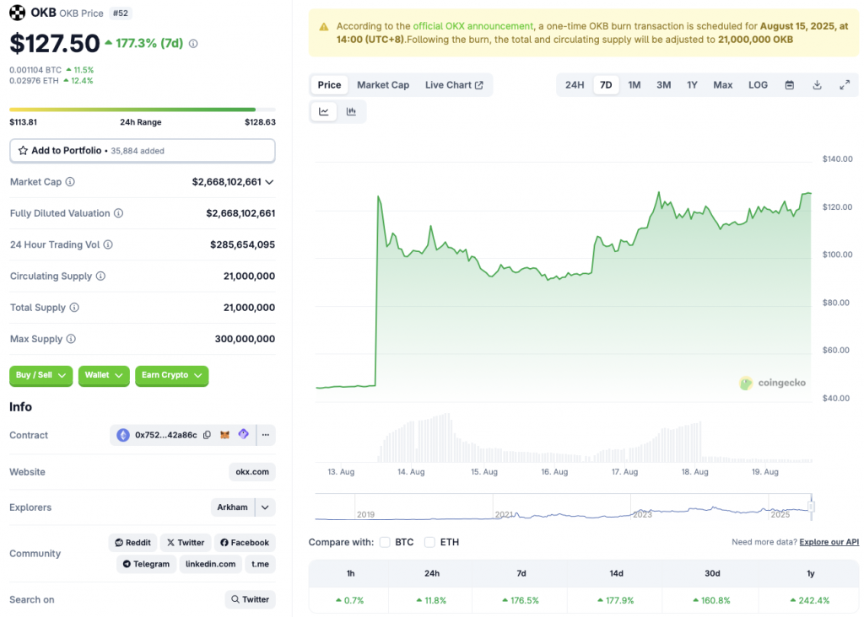864x617 pixels.
Task: Click the Explore our API link
Action: pyautogui.click(x=829, y=542)
